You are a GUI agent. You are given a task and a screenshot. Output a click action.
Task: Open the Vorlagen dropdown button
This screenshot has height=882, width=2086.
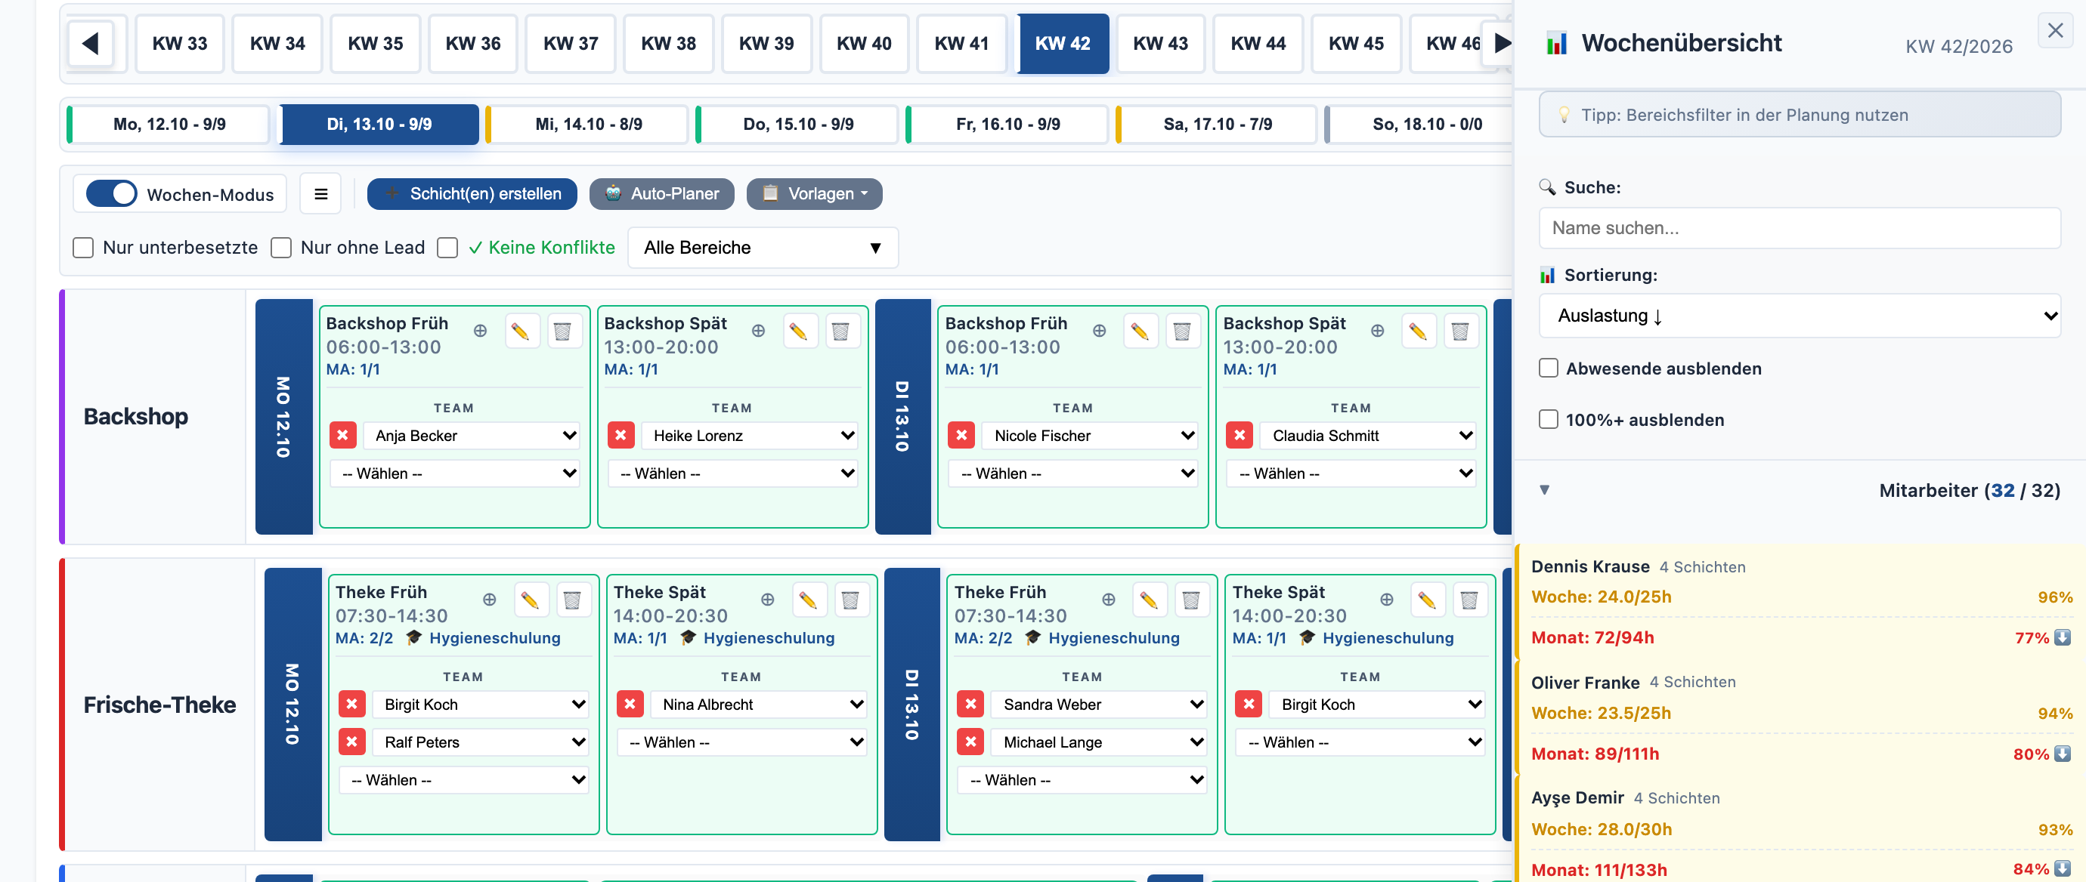point(814,194)
